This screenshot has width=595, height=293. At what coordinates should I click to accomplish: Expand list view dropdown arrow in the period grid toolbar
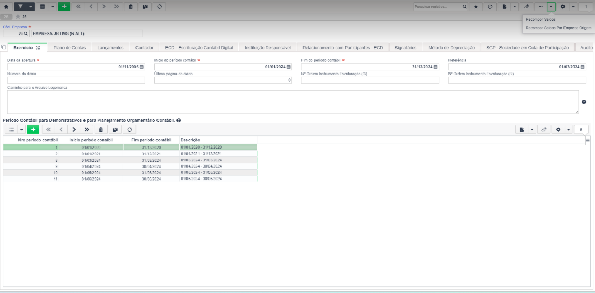click(x=21, y=129)
